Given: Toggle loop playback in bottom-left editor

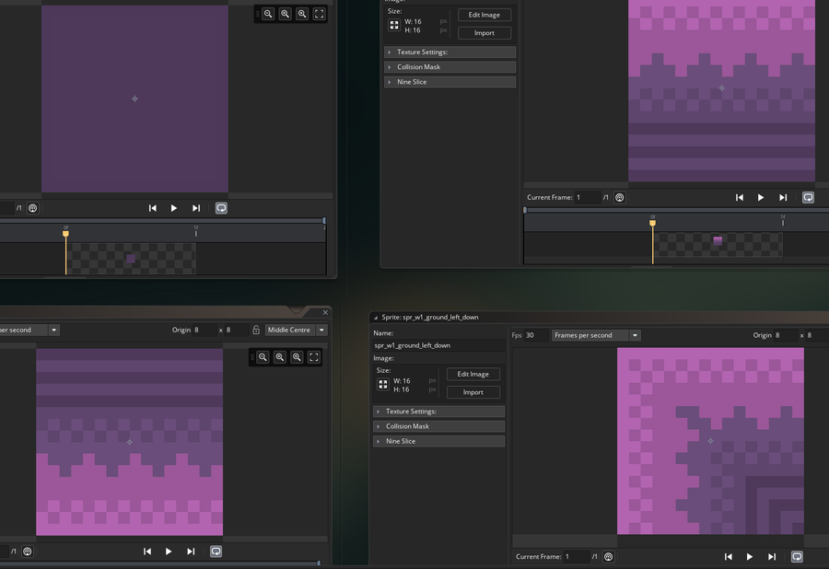Looking at the screenshot, I should click(216, 552).
